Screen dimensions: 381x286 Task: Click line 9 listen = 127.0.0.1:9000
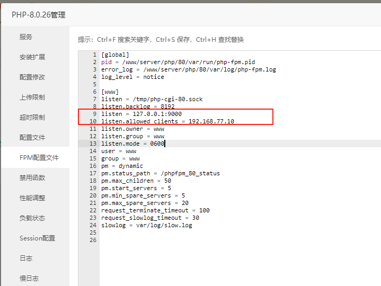(141, 114)
